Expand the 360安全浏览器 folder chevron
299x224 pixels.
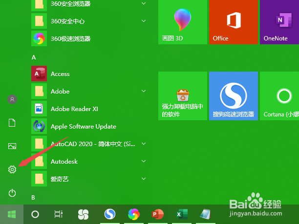tap(144, 3)
